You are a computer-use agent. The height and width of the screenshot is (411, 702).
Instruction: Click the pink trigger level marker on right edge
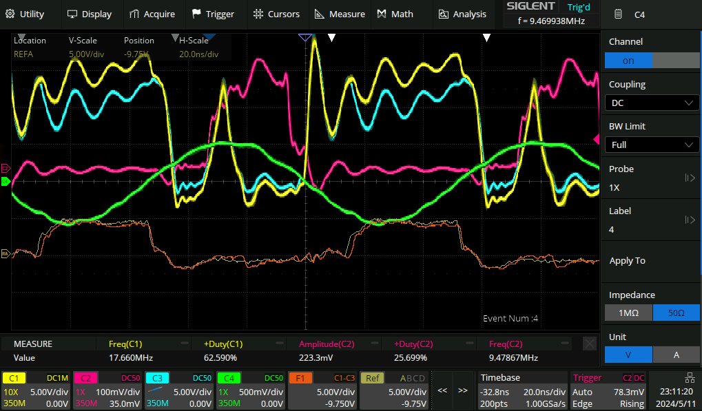pyautogui.click(x=596, y=140)
